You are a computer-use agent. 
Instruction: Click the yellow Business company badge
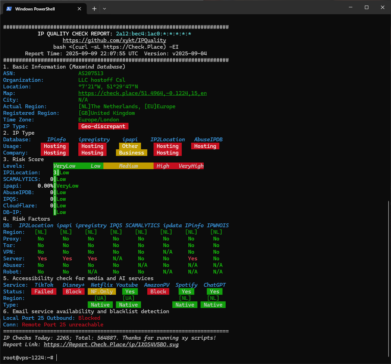[x=131, y=153]
